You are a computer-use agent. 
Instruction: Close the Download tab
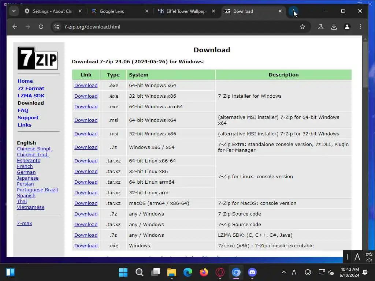click(x=280, y=11)
